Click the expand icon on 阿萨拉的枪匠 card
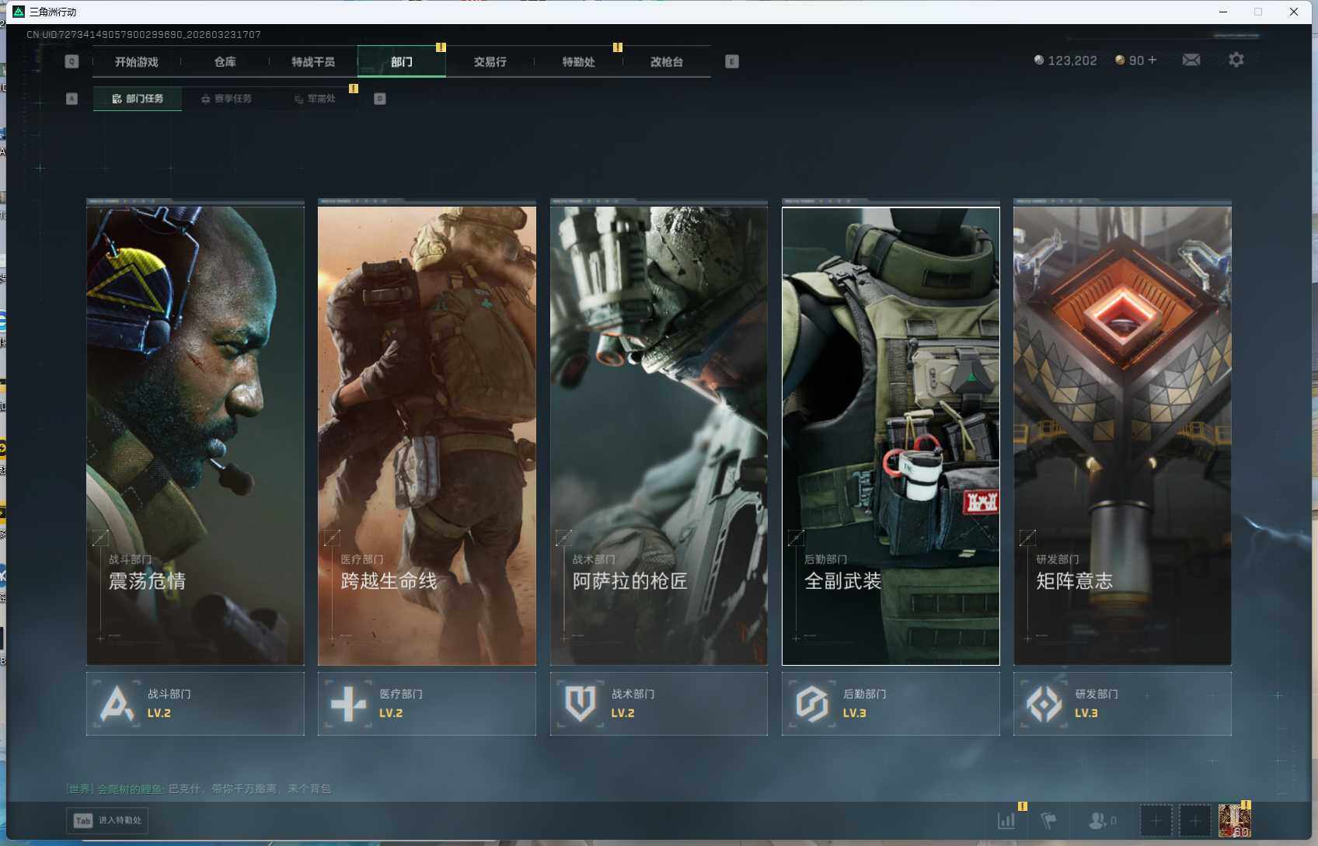Image resolution: width=1318 pixels, height=846 pixels. tap(564, 538)
